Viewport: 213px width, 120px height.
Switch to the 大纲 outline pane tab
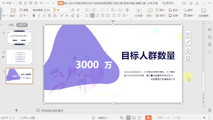point(11,25)
